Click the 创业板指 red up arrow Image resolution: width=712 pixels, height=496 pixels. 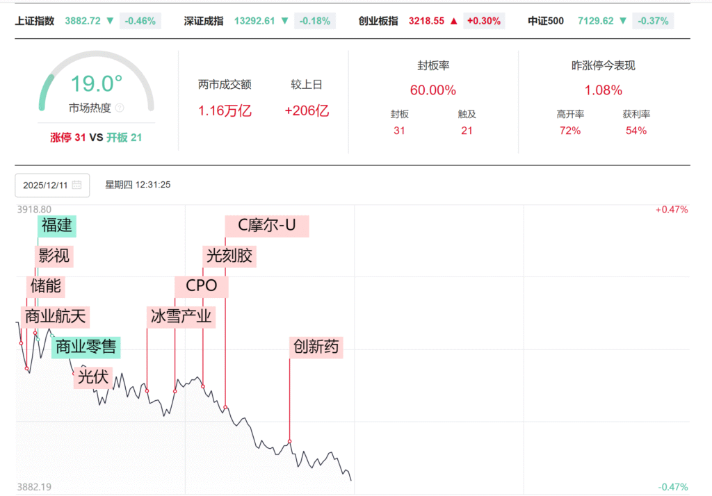453,21
